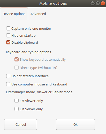
Task: Enable Capture only one monitor checkbox
Action: pos(8,28)
